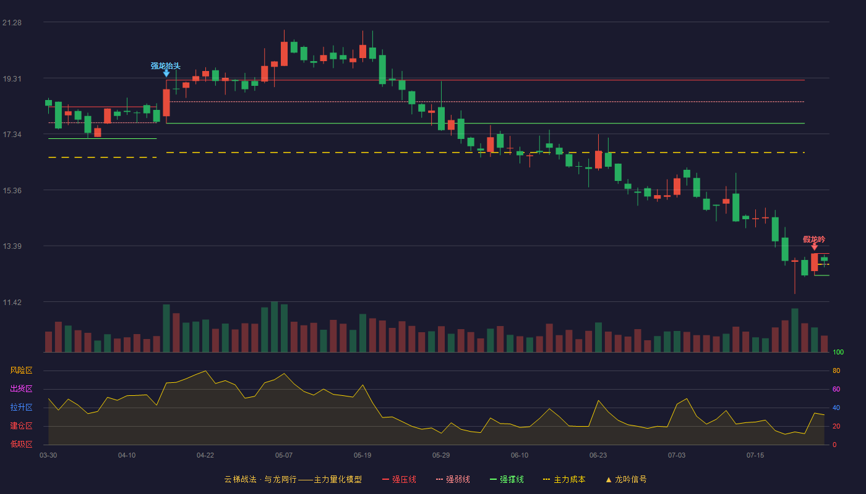Click the 强龙抬头 annotation text
866x494 pixels.
point(166,65)
